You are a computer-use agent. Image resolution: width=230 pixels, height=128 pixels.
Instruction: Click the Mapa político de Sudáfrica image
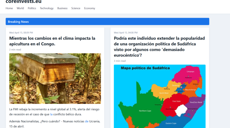tap(159, 96)
